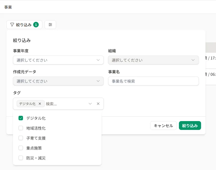Screen dimensions: 216x170
Task: Click the 事業 page title
Action: pyautogui.click(x=8, y=7)
